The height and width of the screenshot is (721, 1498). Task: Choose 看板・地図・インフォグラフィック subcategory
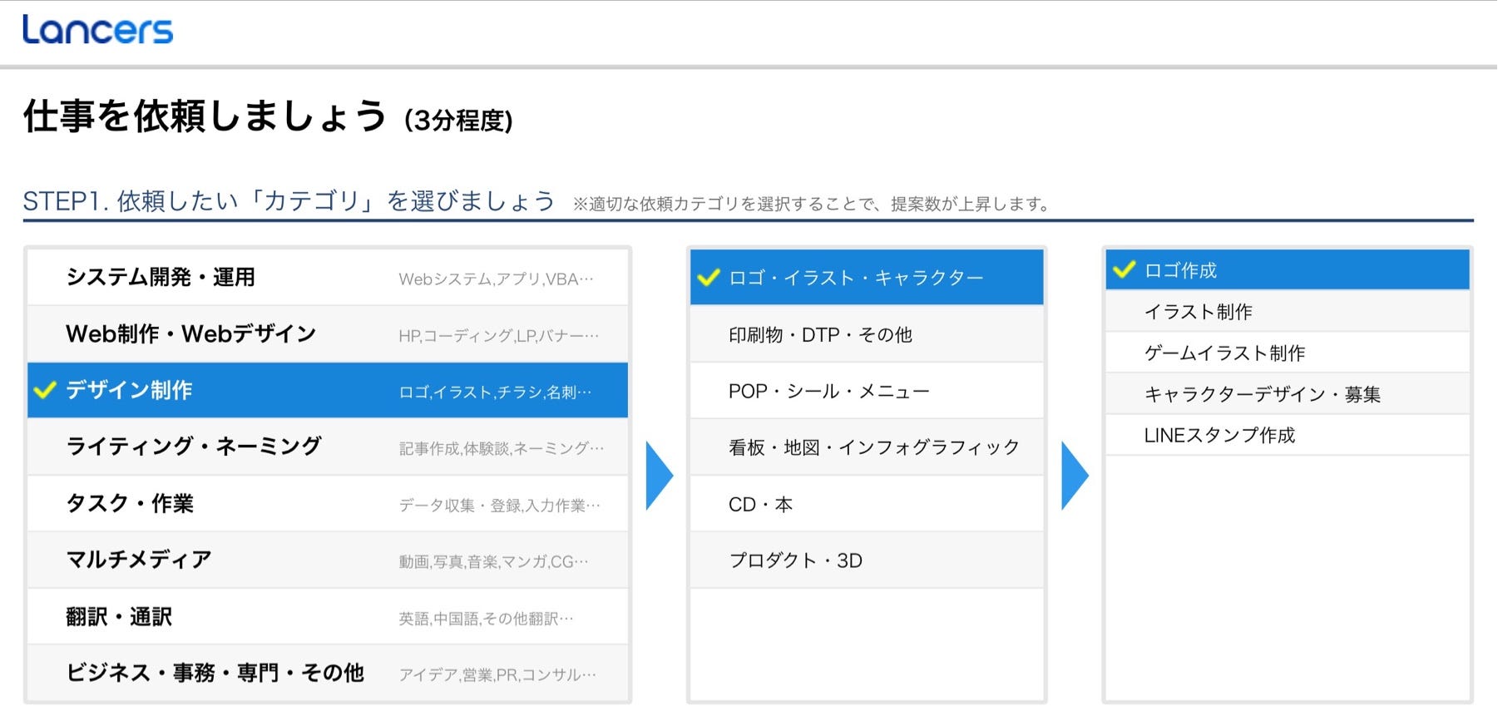coord(867,447)
